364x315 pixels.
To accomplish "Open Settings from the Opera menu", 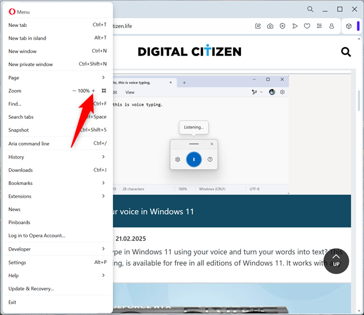I will tap(58, 262).
